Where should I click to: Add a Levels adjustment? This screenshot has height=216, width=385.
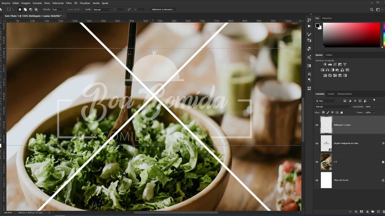[x=330, y=64]
